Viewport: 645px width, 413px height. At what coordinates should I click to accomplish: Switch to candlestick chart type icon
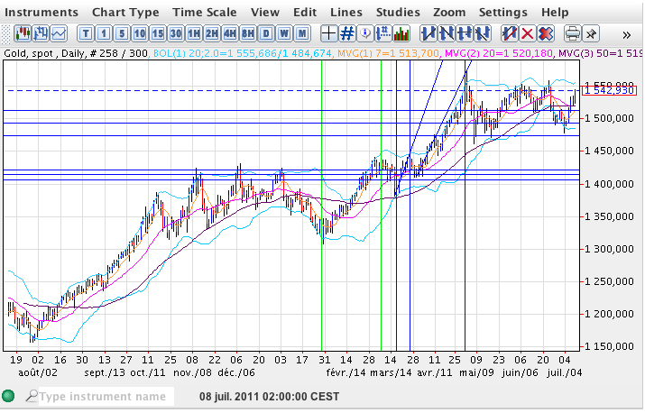pos(23,33)
